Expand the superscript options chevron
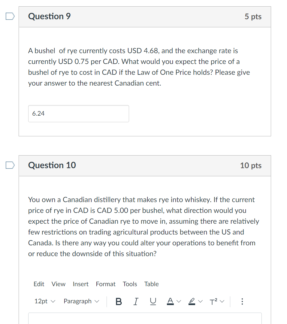This screenshot has width=287, height=324. point(222,301)
